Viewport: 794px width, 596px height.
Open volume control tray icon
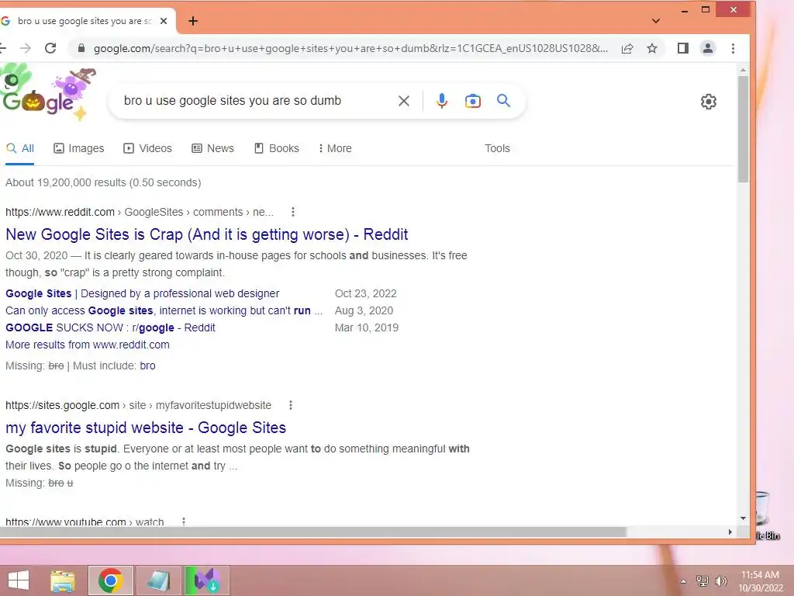[720, 581]
